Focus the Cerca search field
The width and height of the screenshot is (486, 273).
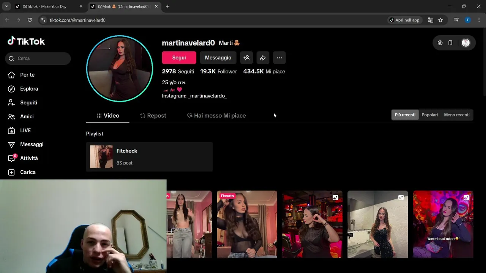tap(38, 58)
